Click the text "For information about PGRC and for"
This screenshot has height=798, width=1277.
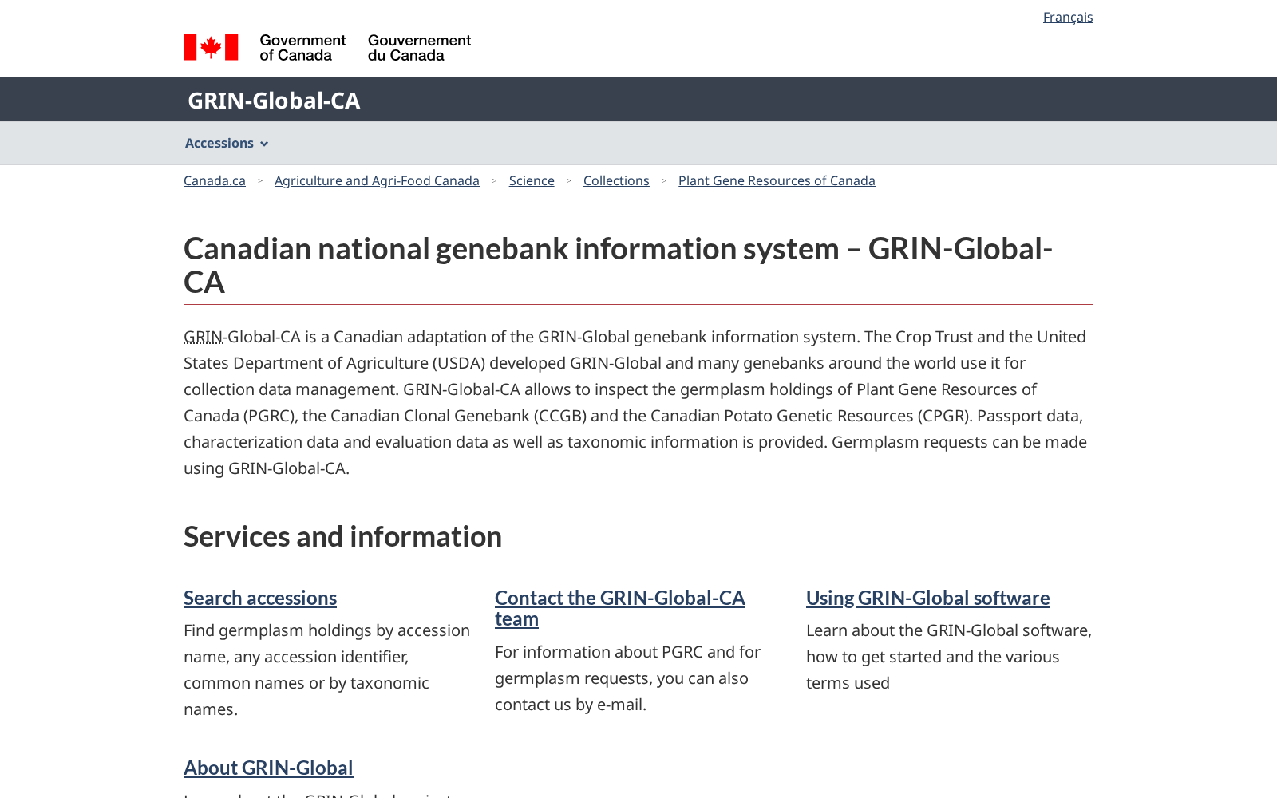click(627, 652)
